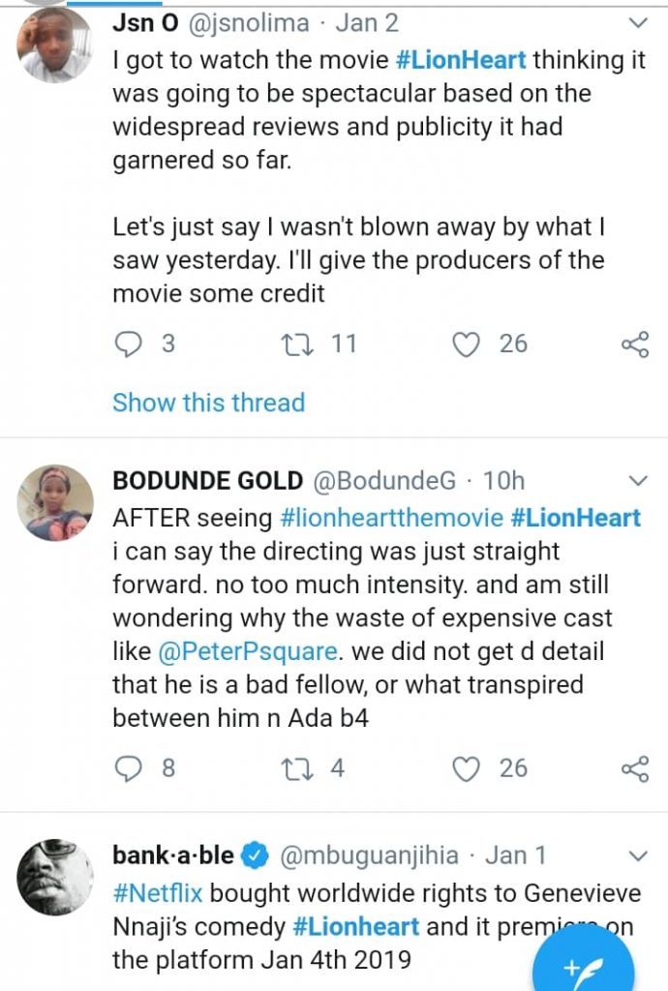Open bank·a·ble tweet options chevron
The width and height of the screenshot is (668, 991).
pos(637,856)
